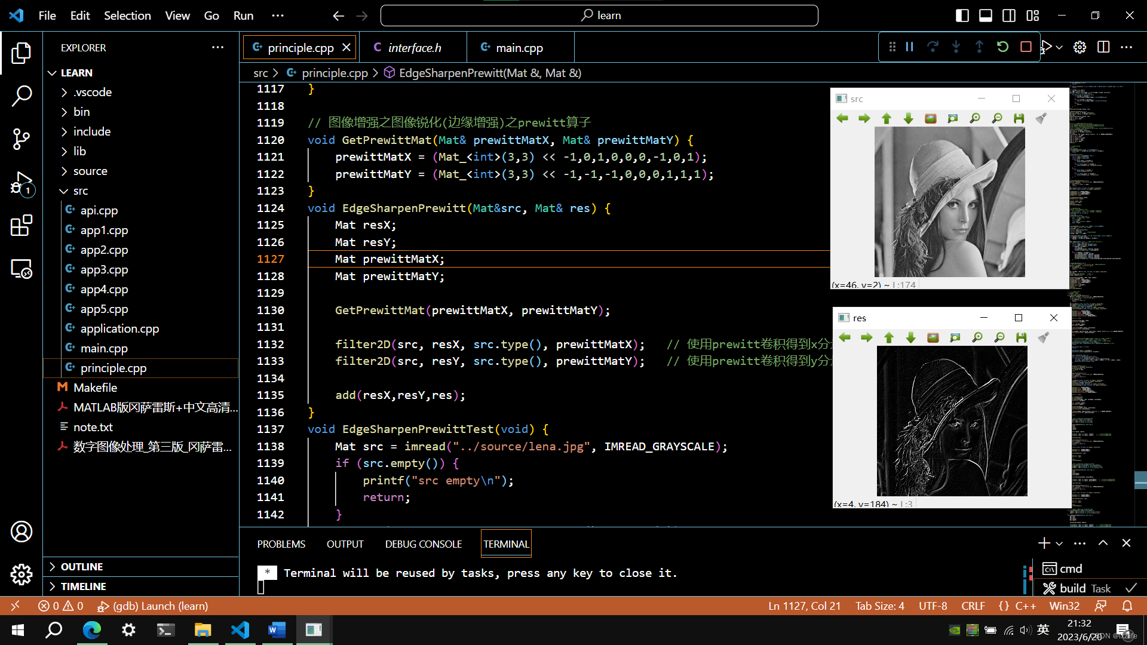Image resolution: width=1147 pixels, height=645 pixels.
Task: Toggle word wrap in editor settings
Action: coord(177,15)
